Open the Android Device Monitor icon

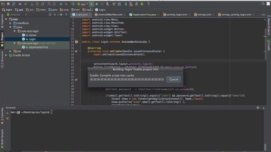pyautogui.click(x=142, y=4)
